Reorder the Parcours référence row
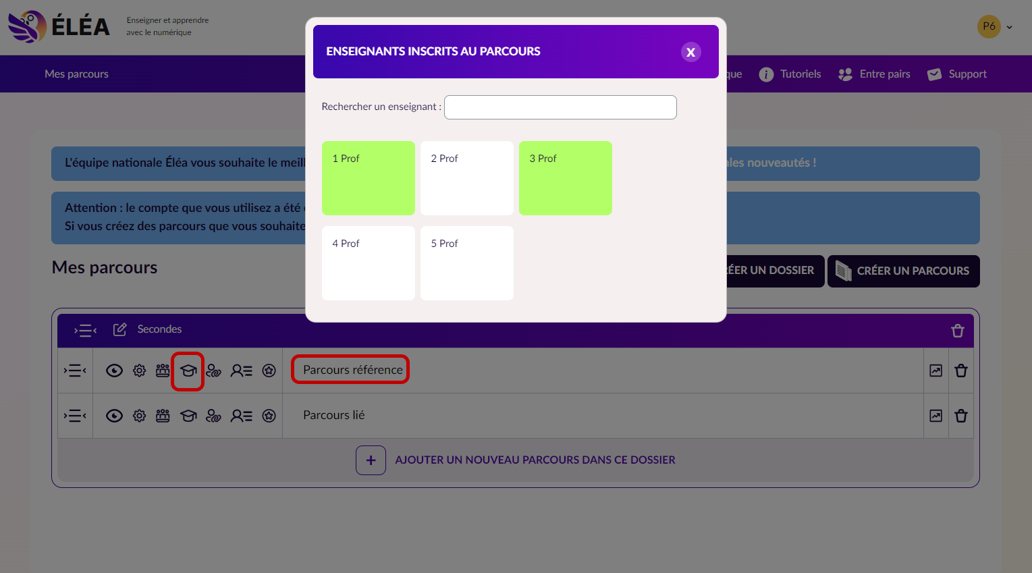This screenshot has width=1032, height=573. click(x=75, y=371)
